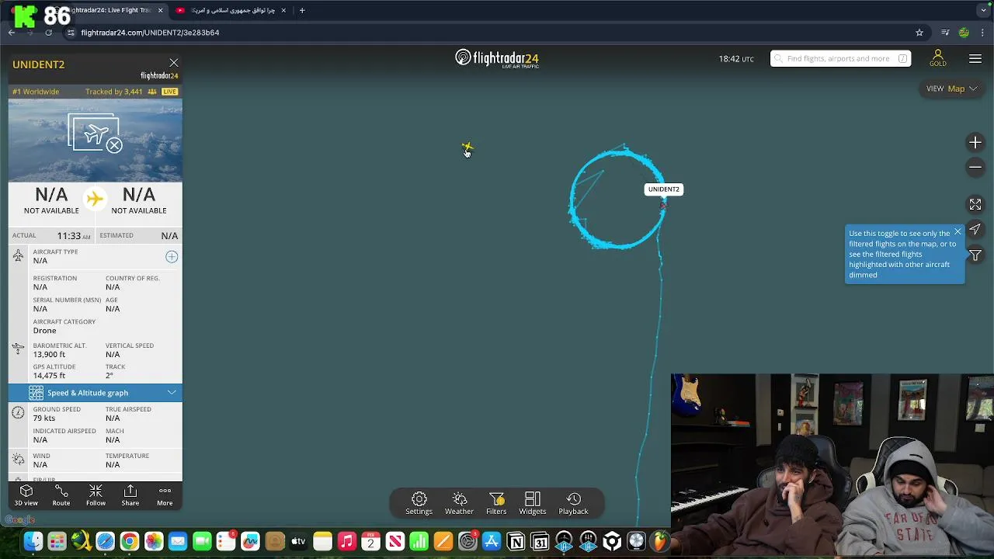Open Safari from the dock

click(105, 541)
